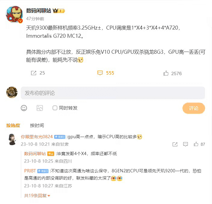Reply to 你眼里有光0824's comment via bubble icon
Image resolution: width=212 pixels, height=204 pixels.
click(x=185, y=144)
